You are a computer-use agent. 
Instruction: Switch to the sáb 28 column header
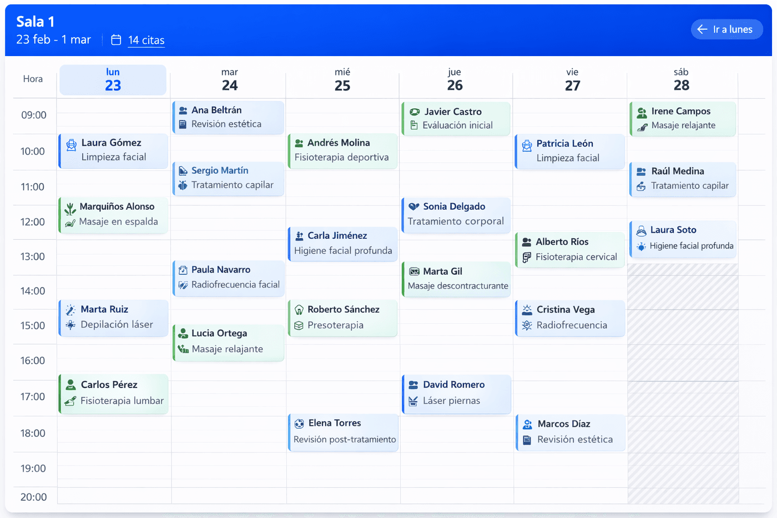pos(682,79)
